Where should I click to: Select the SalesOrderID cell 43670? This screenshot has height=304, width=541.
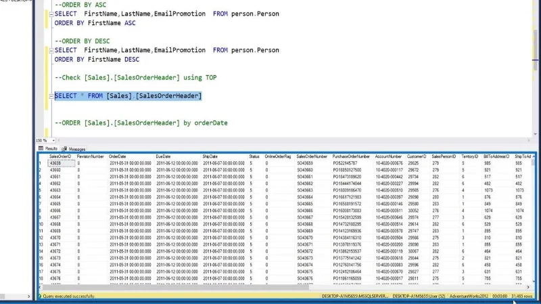click(x=62, y=238)
